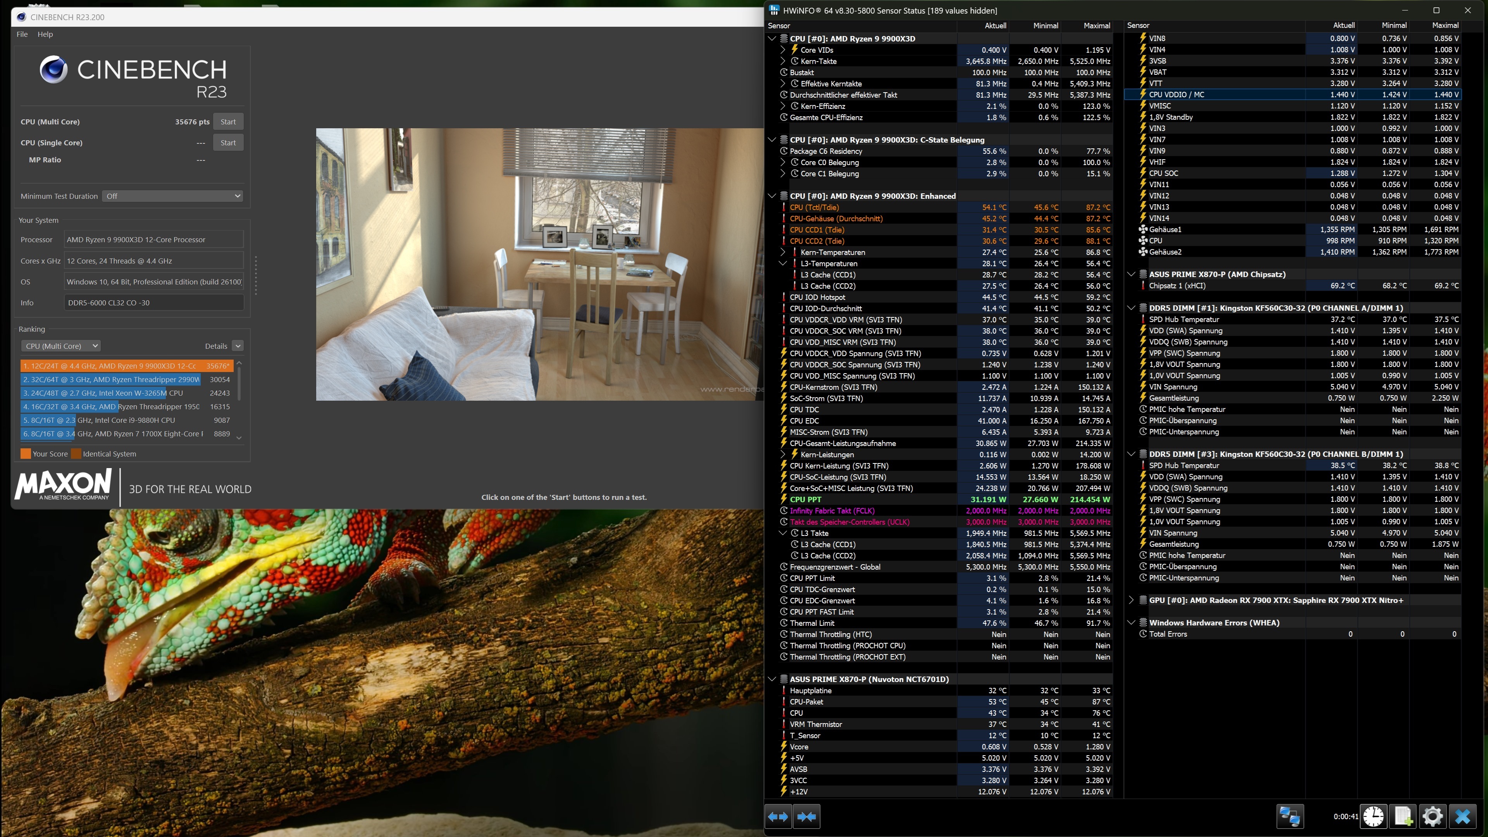Click the Maximal column header in right pane
This screenshot has width=1488, height=837.
(x=1445, y=26)
